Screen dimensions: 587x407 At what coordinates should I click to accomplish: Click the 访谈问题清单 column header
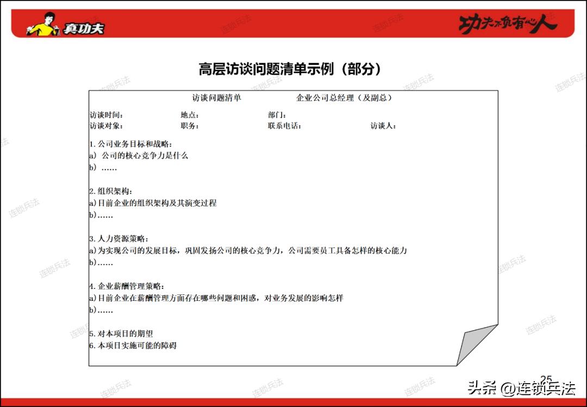click(x=217, y=98)
